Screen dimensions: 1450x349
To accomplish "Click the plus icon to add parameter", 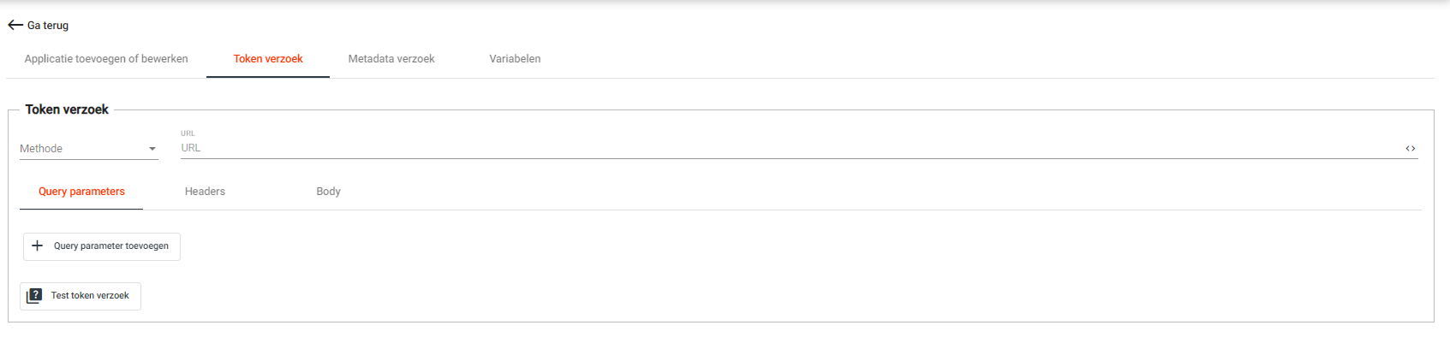I will (37, 246).
